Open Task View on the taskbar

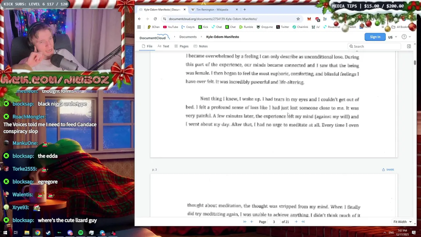(x=15, y=233)
